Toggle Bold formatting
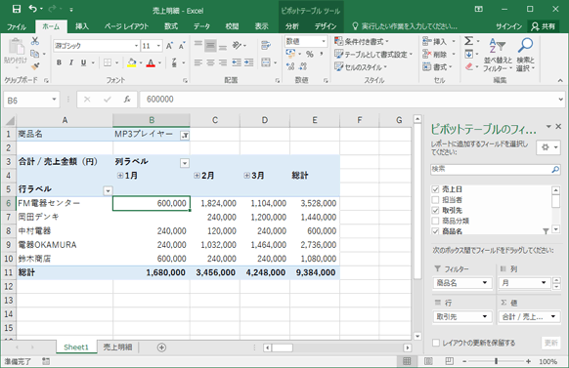 click(59, 62)
